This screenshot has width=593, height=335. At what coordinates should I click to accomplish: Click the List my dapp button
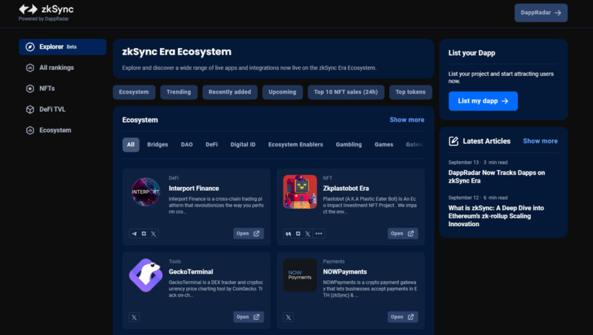[483, 101]
